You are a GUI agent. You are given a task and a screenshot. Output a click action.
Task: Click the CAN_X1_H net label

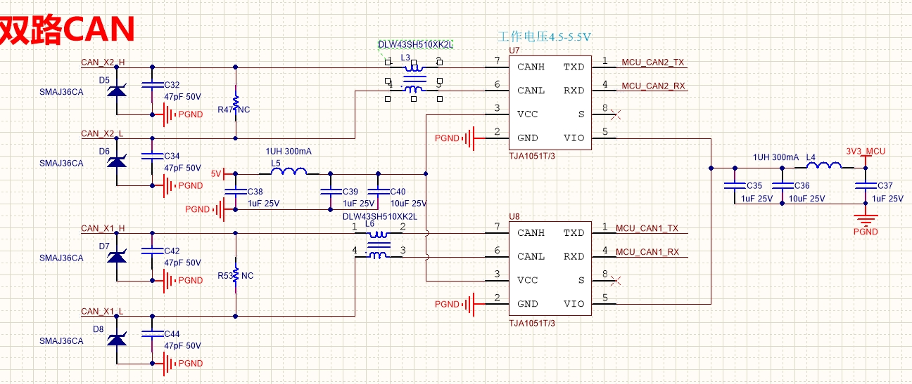103,228
